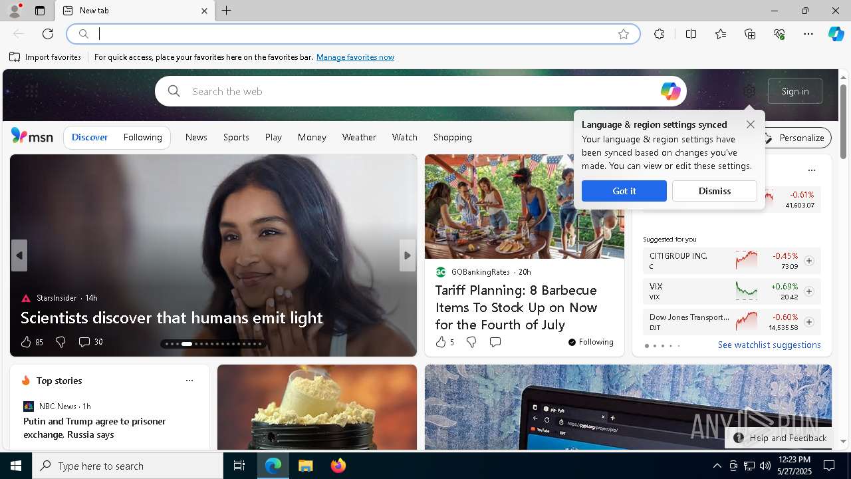851x479 pixels.
Task: Add this page to favorites star
Action: tap(624, 34)
